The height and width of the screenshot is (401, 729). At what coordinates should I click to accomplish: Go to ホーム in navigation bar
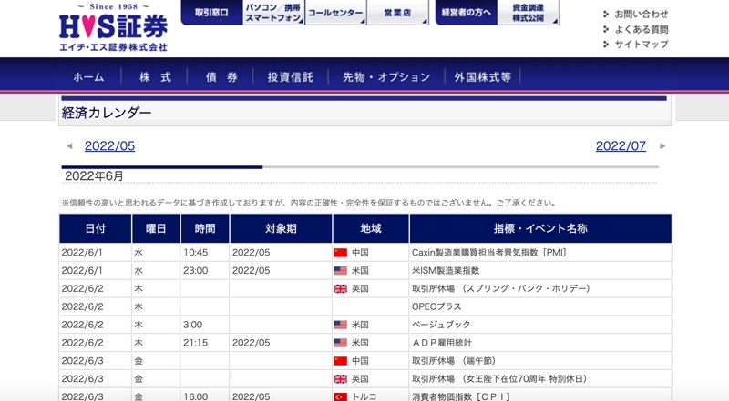click(x=88, y=77)
